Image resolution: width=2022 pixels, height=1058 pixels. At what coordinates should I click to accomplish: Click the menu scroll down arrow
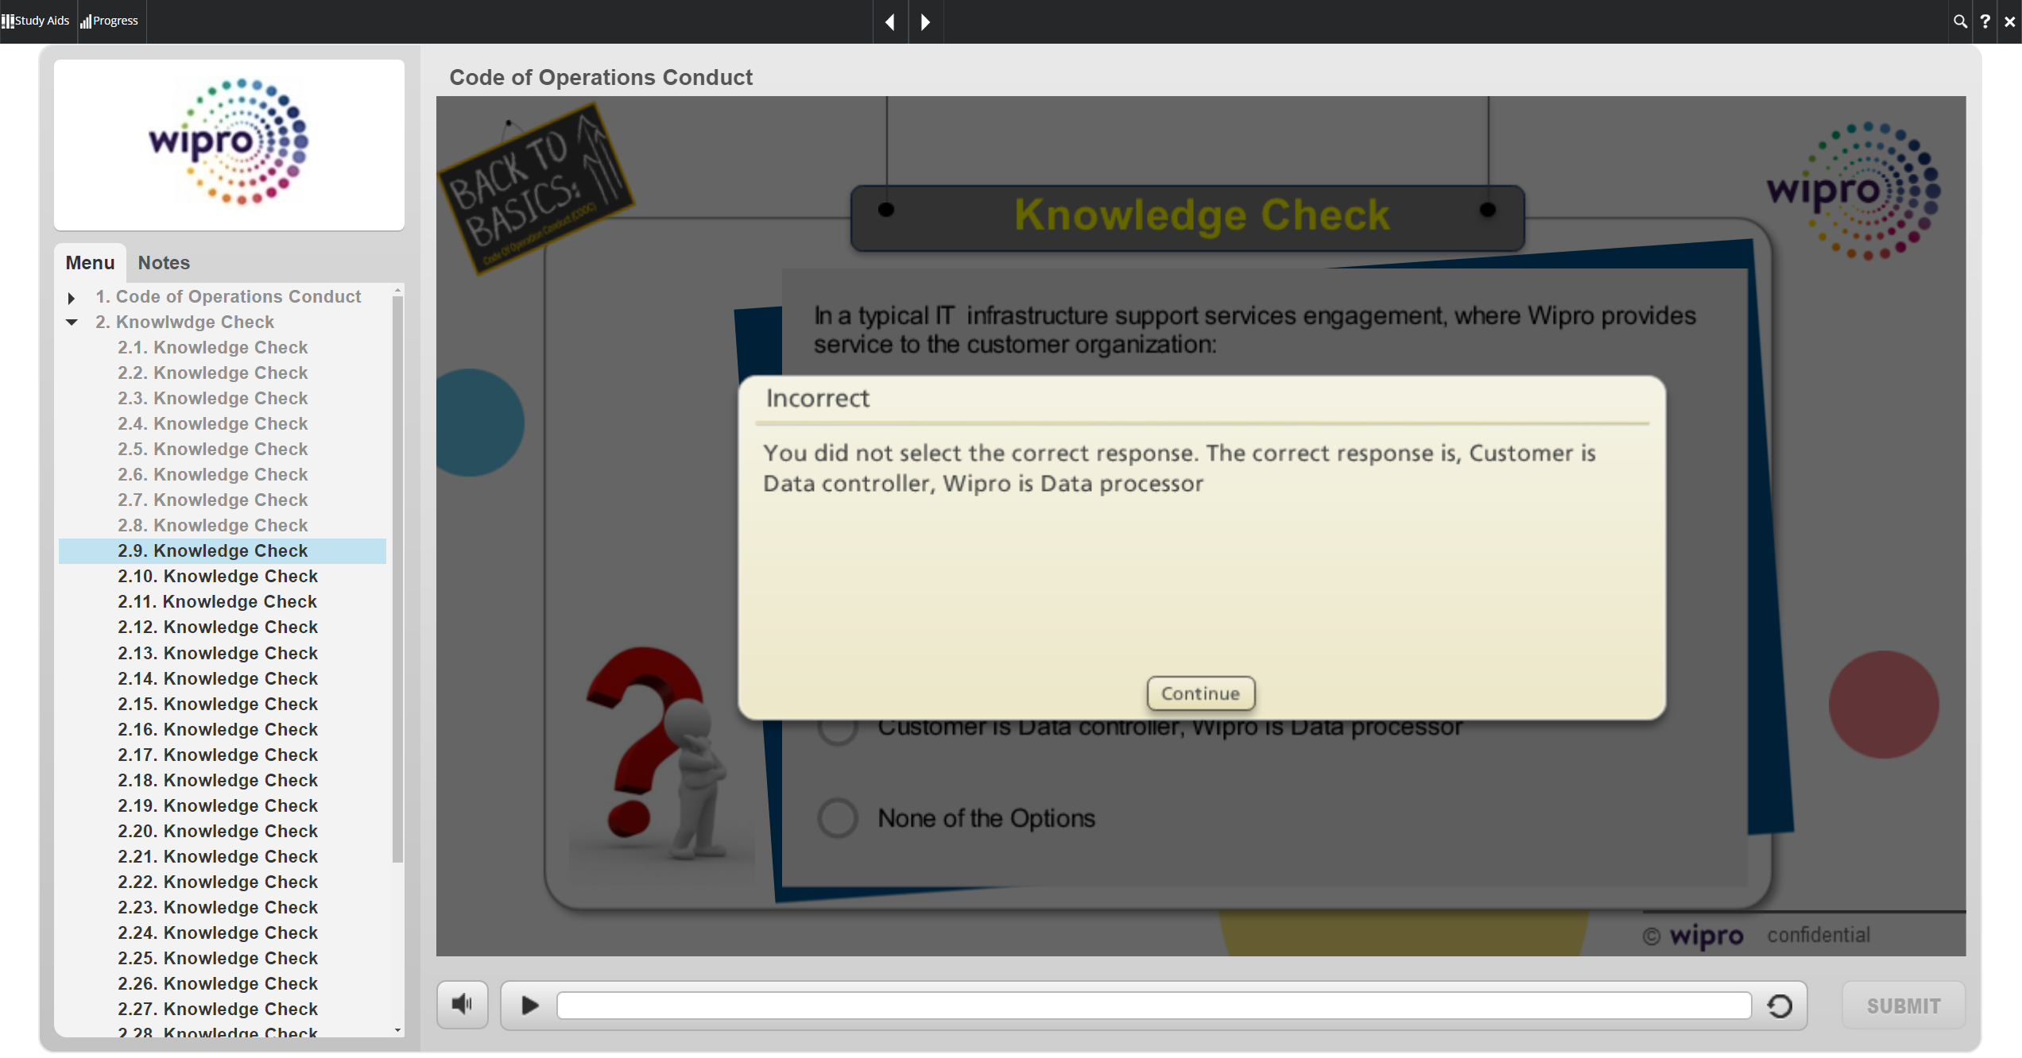point(397,1030)
